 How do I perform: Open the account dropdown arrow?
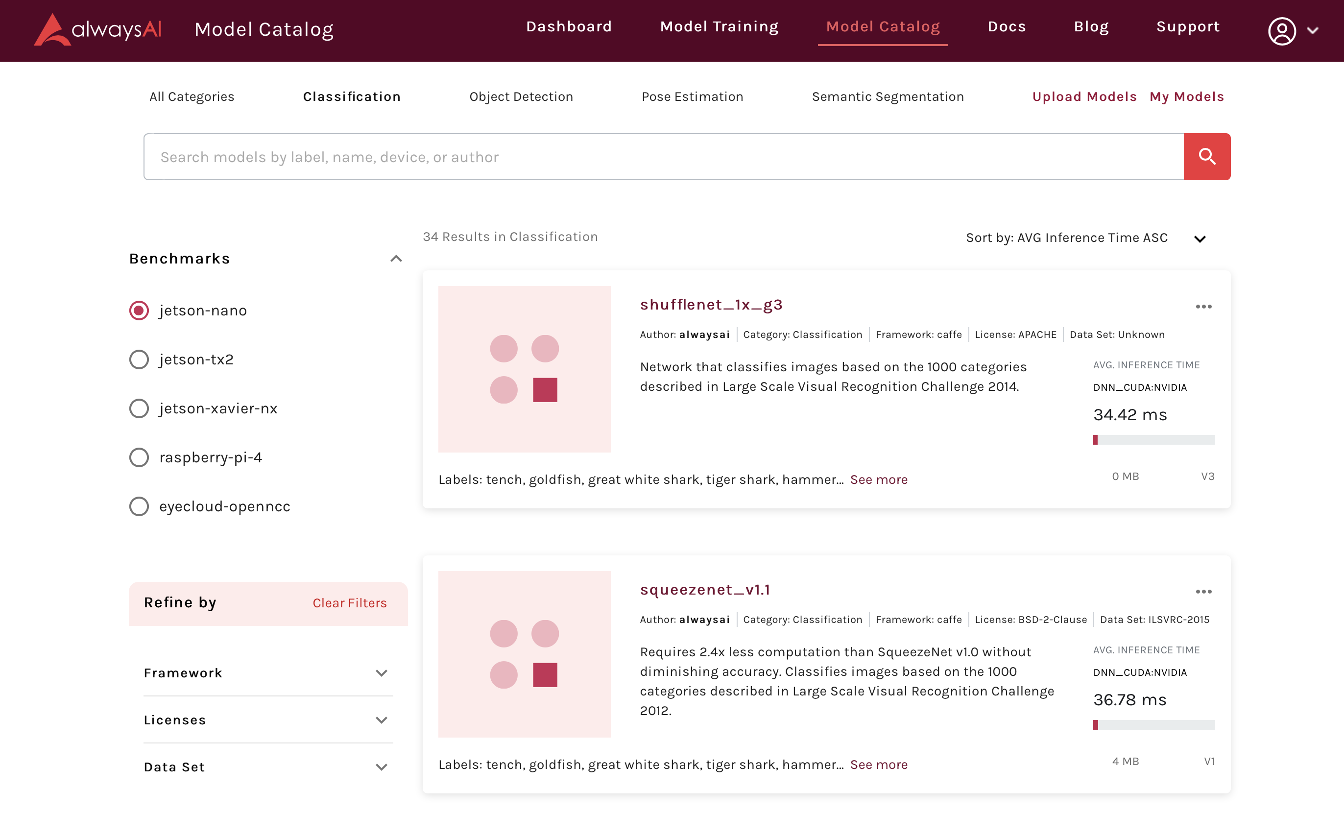(x=1313, y=30)
